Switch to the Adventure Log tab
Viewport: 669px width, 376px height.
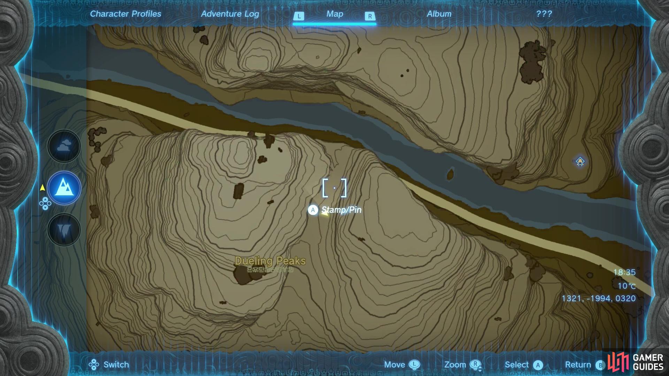pos(230,14)
